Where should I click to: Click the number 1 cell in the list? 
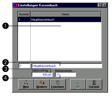[x=24, y=20]
